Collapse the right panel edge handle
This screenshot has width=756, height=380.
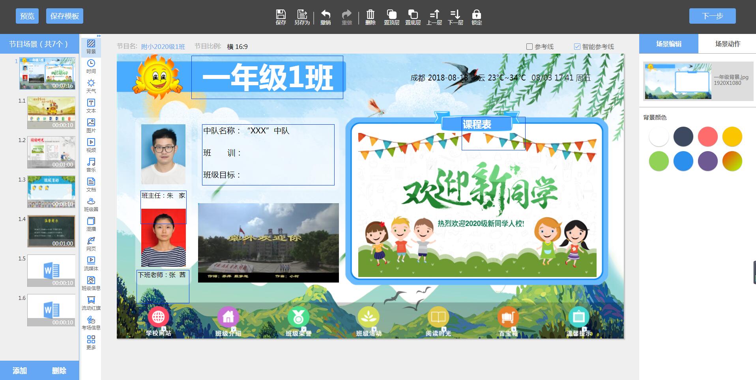tap(754, 272)
